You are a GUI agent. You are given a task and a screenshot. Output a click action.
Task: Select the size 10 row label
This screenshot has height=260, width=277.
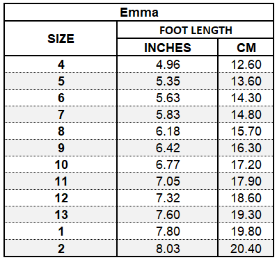tap(61, 165)
